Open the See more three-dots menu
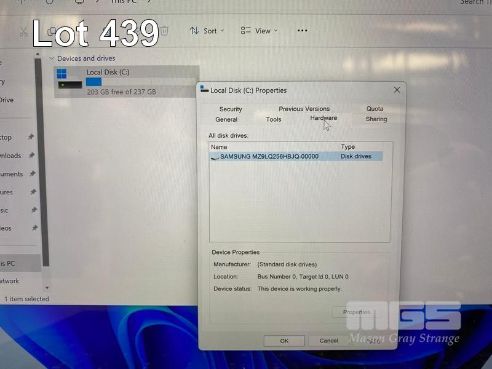 coord(302,31)
